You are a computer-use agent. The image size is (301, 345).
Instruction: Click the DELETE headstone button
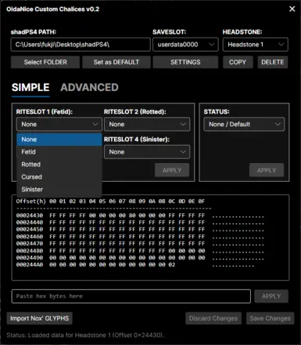pyautogui.click(x=273, y=62)
